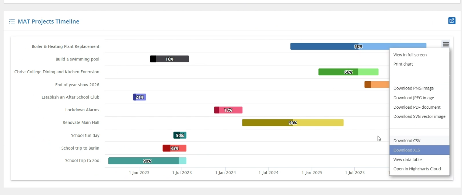Screen dimensions: 462x195
Task: Open the timeline in external view icon
Action: click(451, 21)
